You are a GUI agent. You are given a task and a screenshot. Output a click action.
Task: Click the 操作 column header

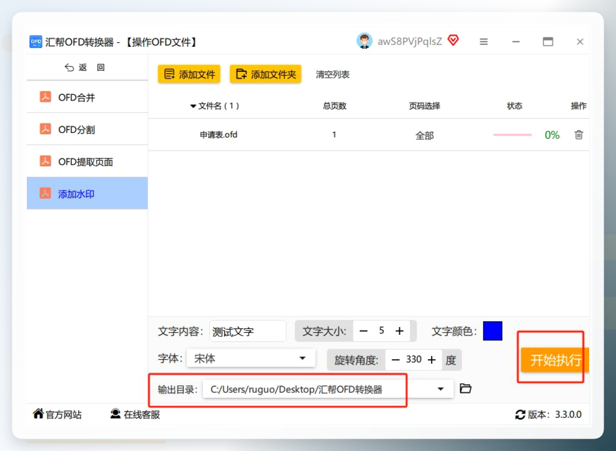coord(579,106)
